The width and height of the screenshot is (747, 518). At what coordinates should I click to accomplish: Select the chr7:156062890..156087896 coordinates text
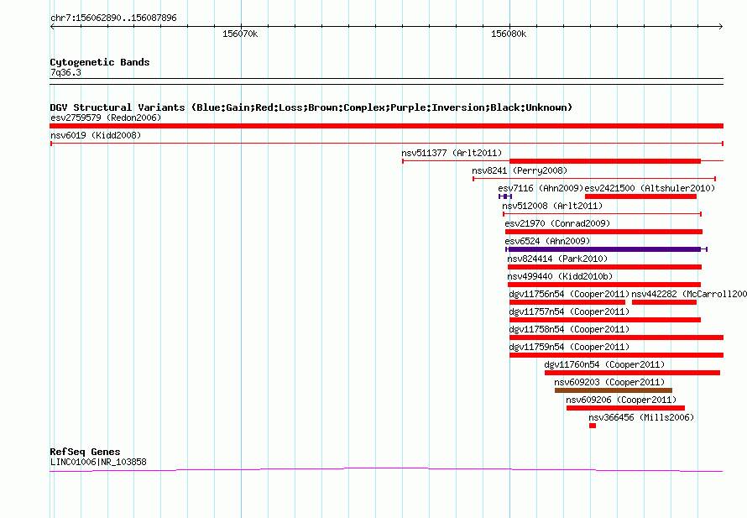coord(113,18)
